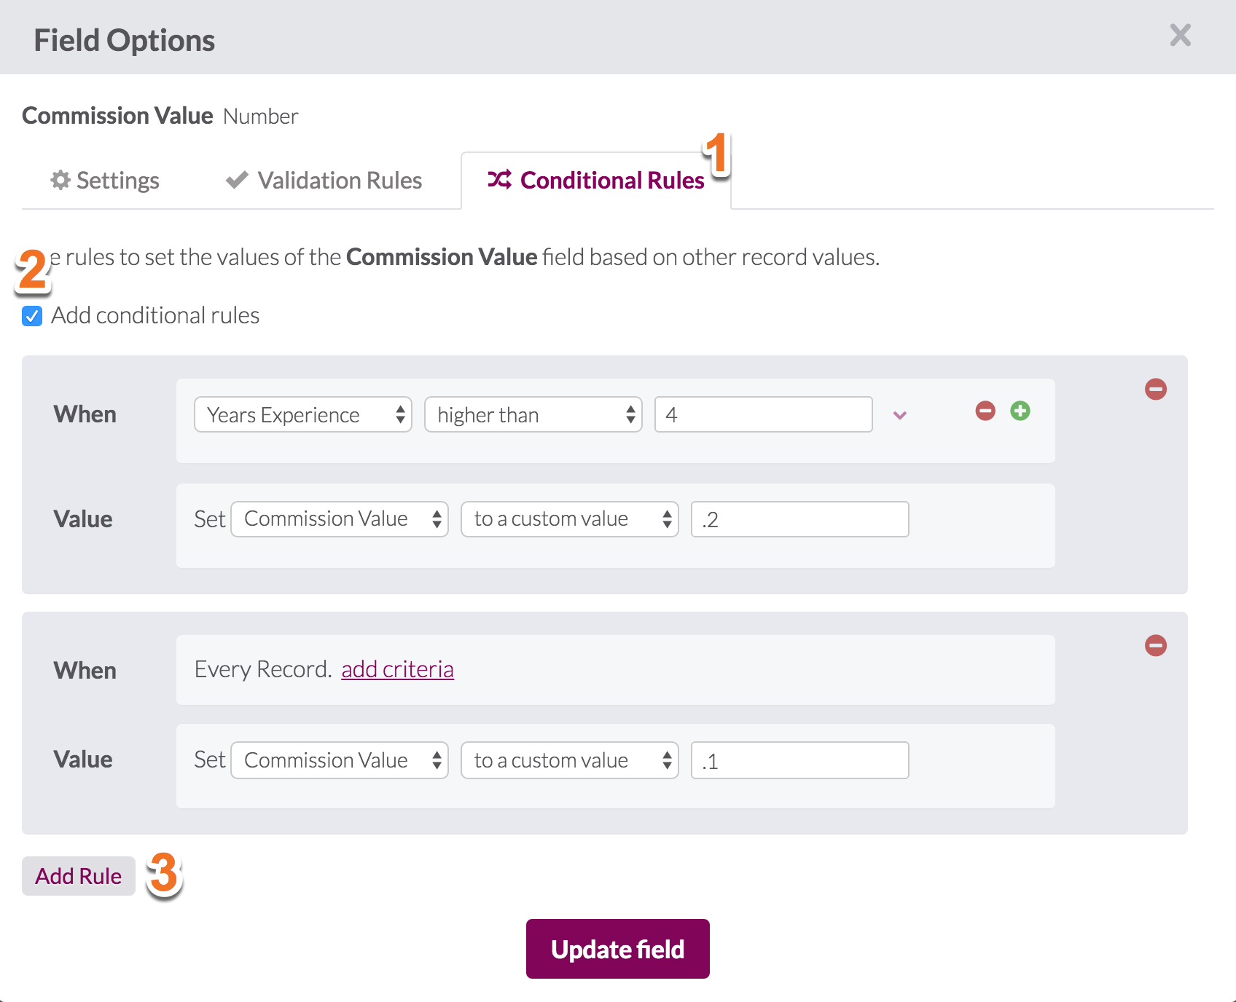Click the custom value field containing .2
This screenshot has width=1236, height=1002.
click(799, 519)
